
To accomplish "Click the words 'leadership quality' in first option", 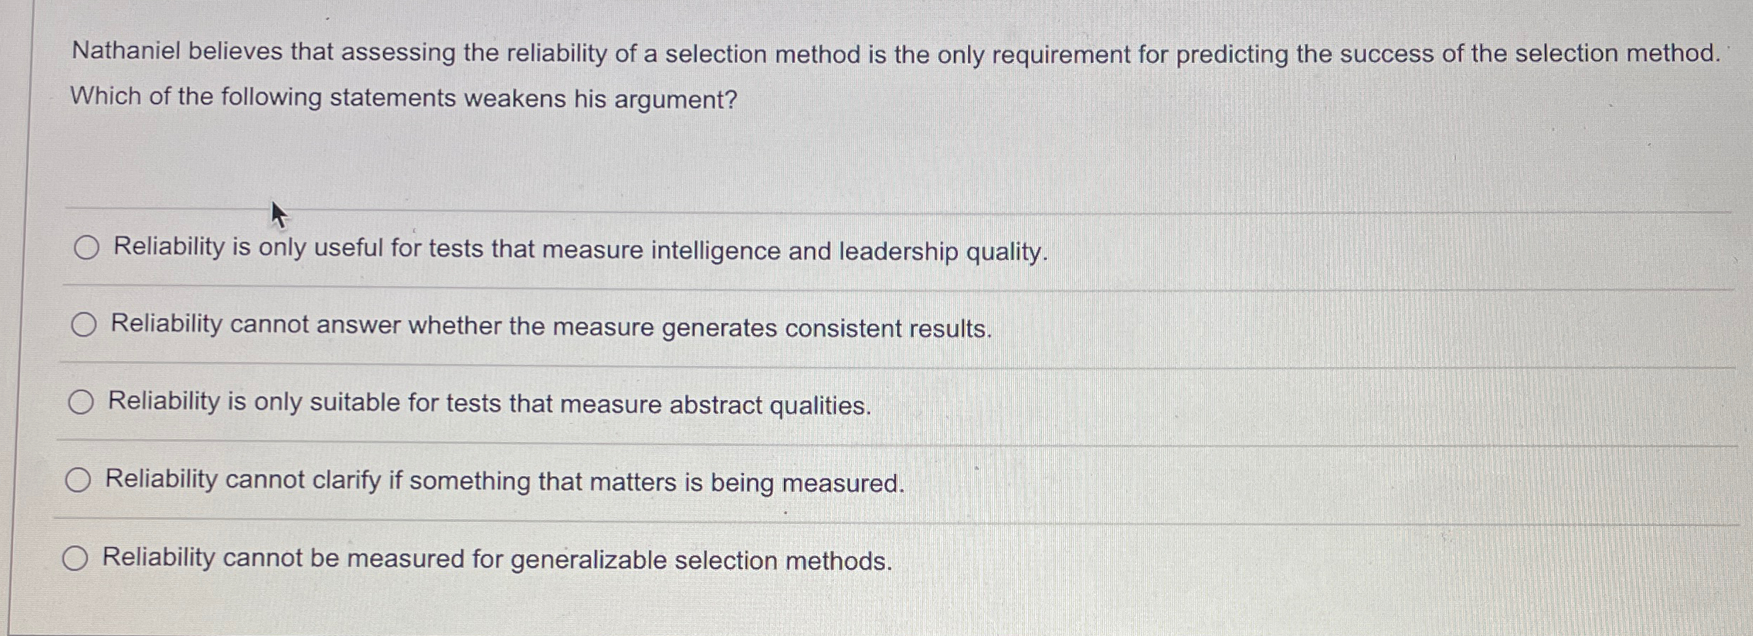I will (x=942, y=252).
